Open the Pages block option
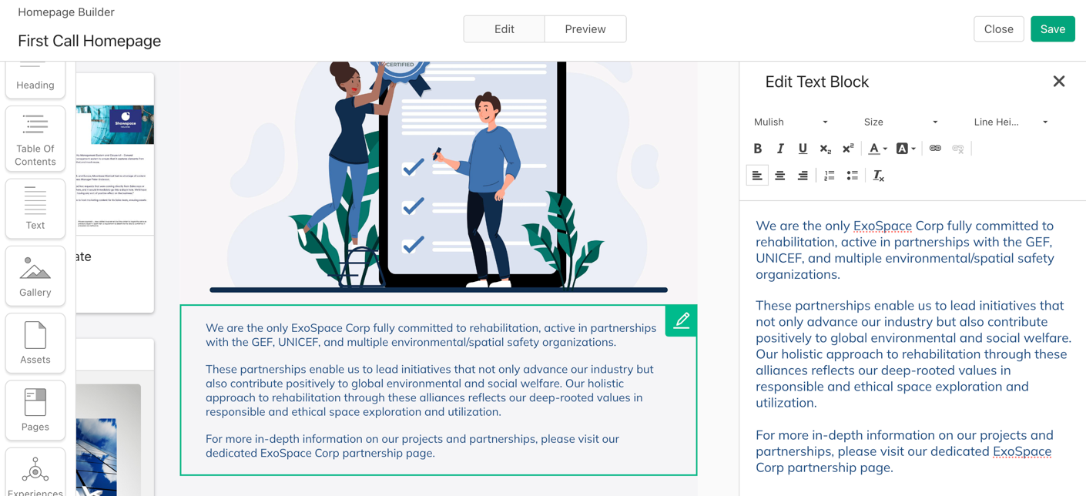Image resolution: width=1086 pixels, height=496 pixels. [35, 410]
